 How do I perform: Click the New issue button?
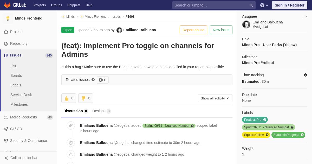tap(221, 30)
